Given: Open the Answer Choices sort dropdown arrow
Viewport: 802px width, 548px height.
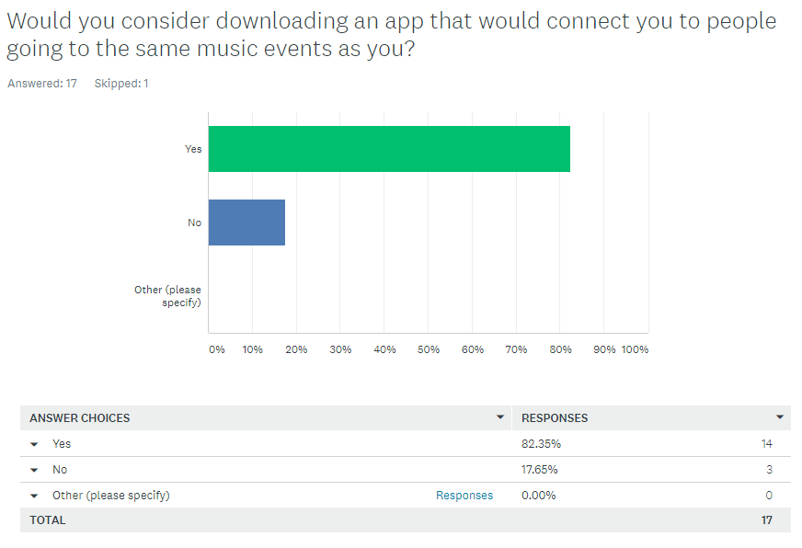Looking at the screenshot, I should click(500, 417).
